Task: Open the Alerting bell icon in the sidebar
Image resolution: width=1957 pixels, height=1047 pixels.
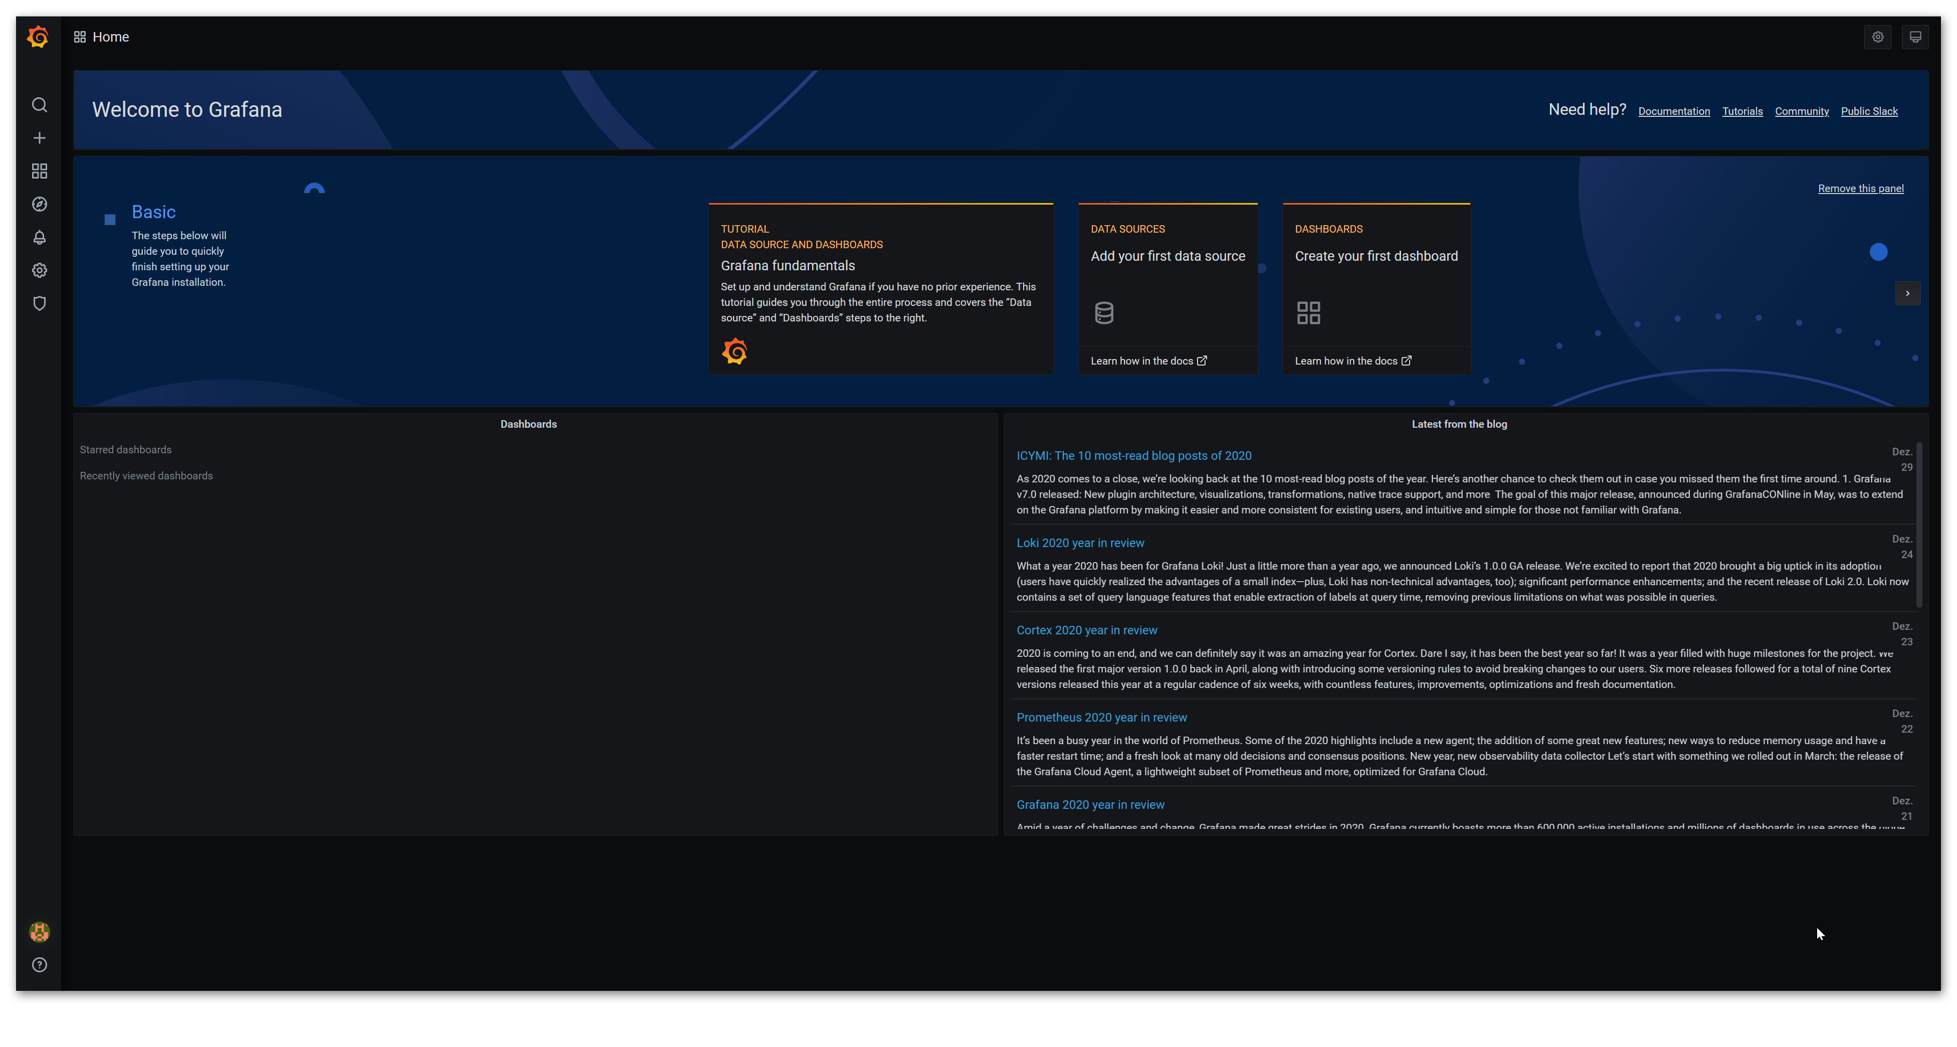Action: pyautogui.click(x=40, y=237)
